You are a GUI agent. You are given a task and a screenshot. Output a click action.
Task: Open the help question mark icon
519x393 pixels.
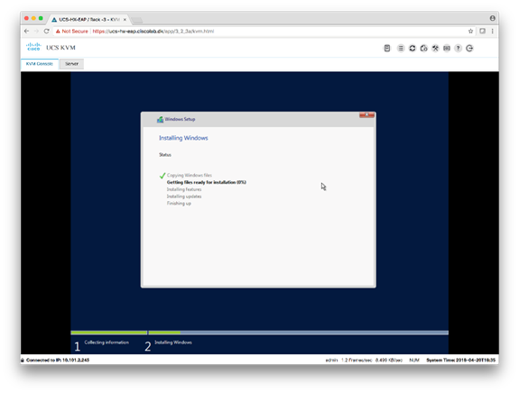pyautogui.click(x=459, y=49)
